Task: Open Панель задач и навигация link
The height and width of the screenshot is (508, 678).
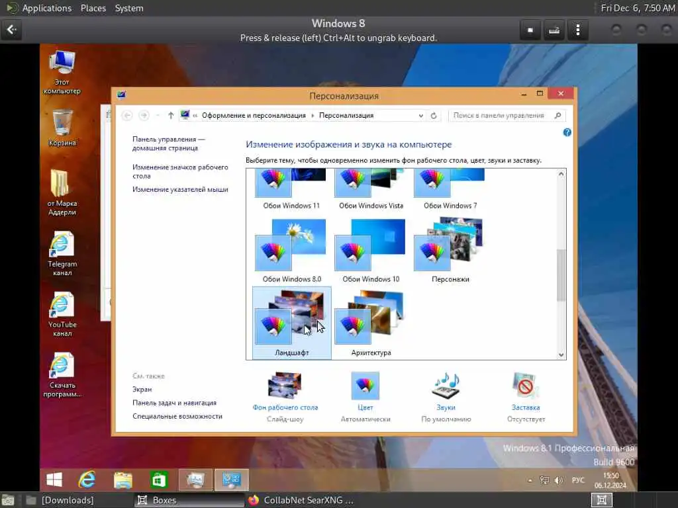Action: pos(174,403)
